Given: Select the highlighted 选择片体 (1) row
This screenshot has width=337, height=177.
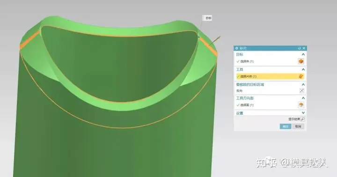Looking at the screenshot, I should click(x=270, y=76).
